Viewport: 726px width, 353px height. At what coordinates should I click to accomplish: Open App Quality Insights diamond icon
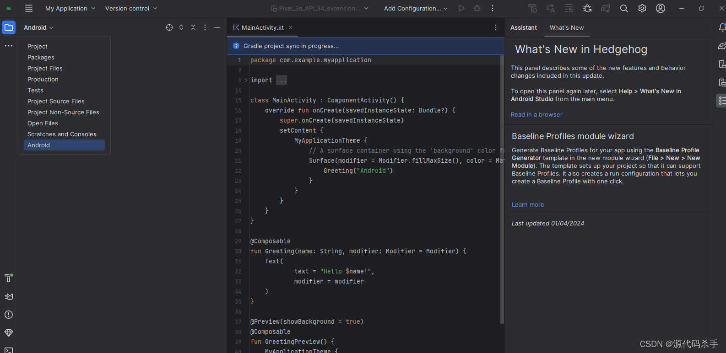coord(9,333)
